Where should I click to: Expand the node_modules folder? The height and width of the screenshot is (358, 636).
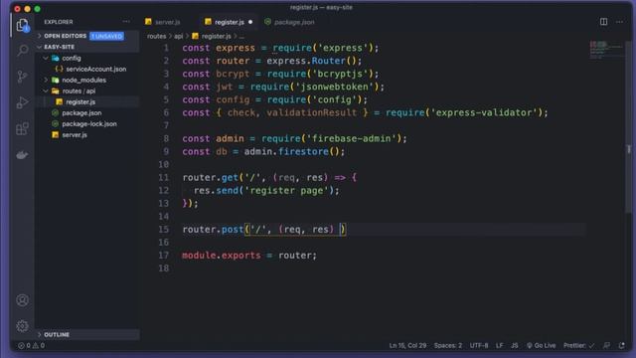(46, 80)
